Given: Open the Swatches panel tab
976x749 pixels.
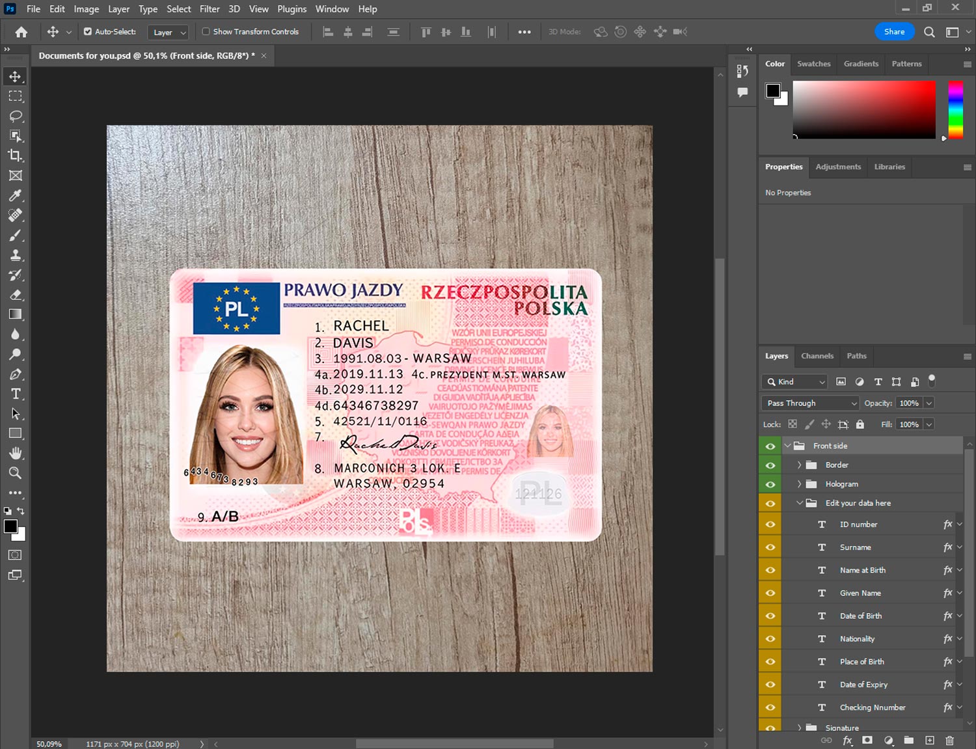Looking at the screenshot, I should coord(813,64).
